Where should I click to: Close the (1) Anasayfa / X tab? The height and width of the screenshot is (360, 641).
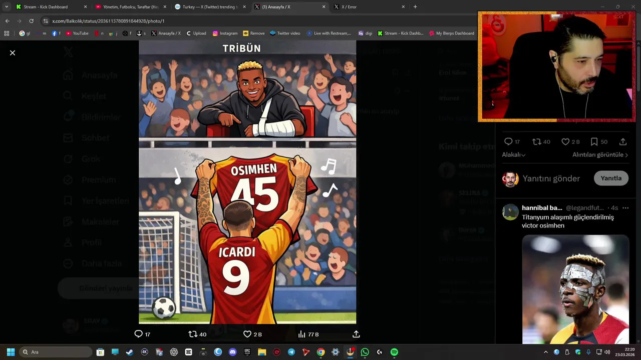click(324, 7)
